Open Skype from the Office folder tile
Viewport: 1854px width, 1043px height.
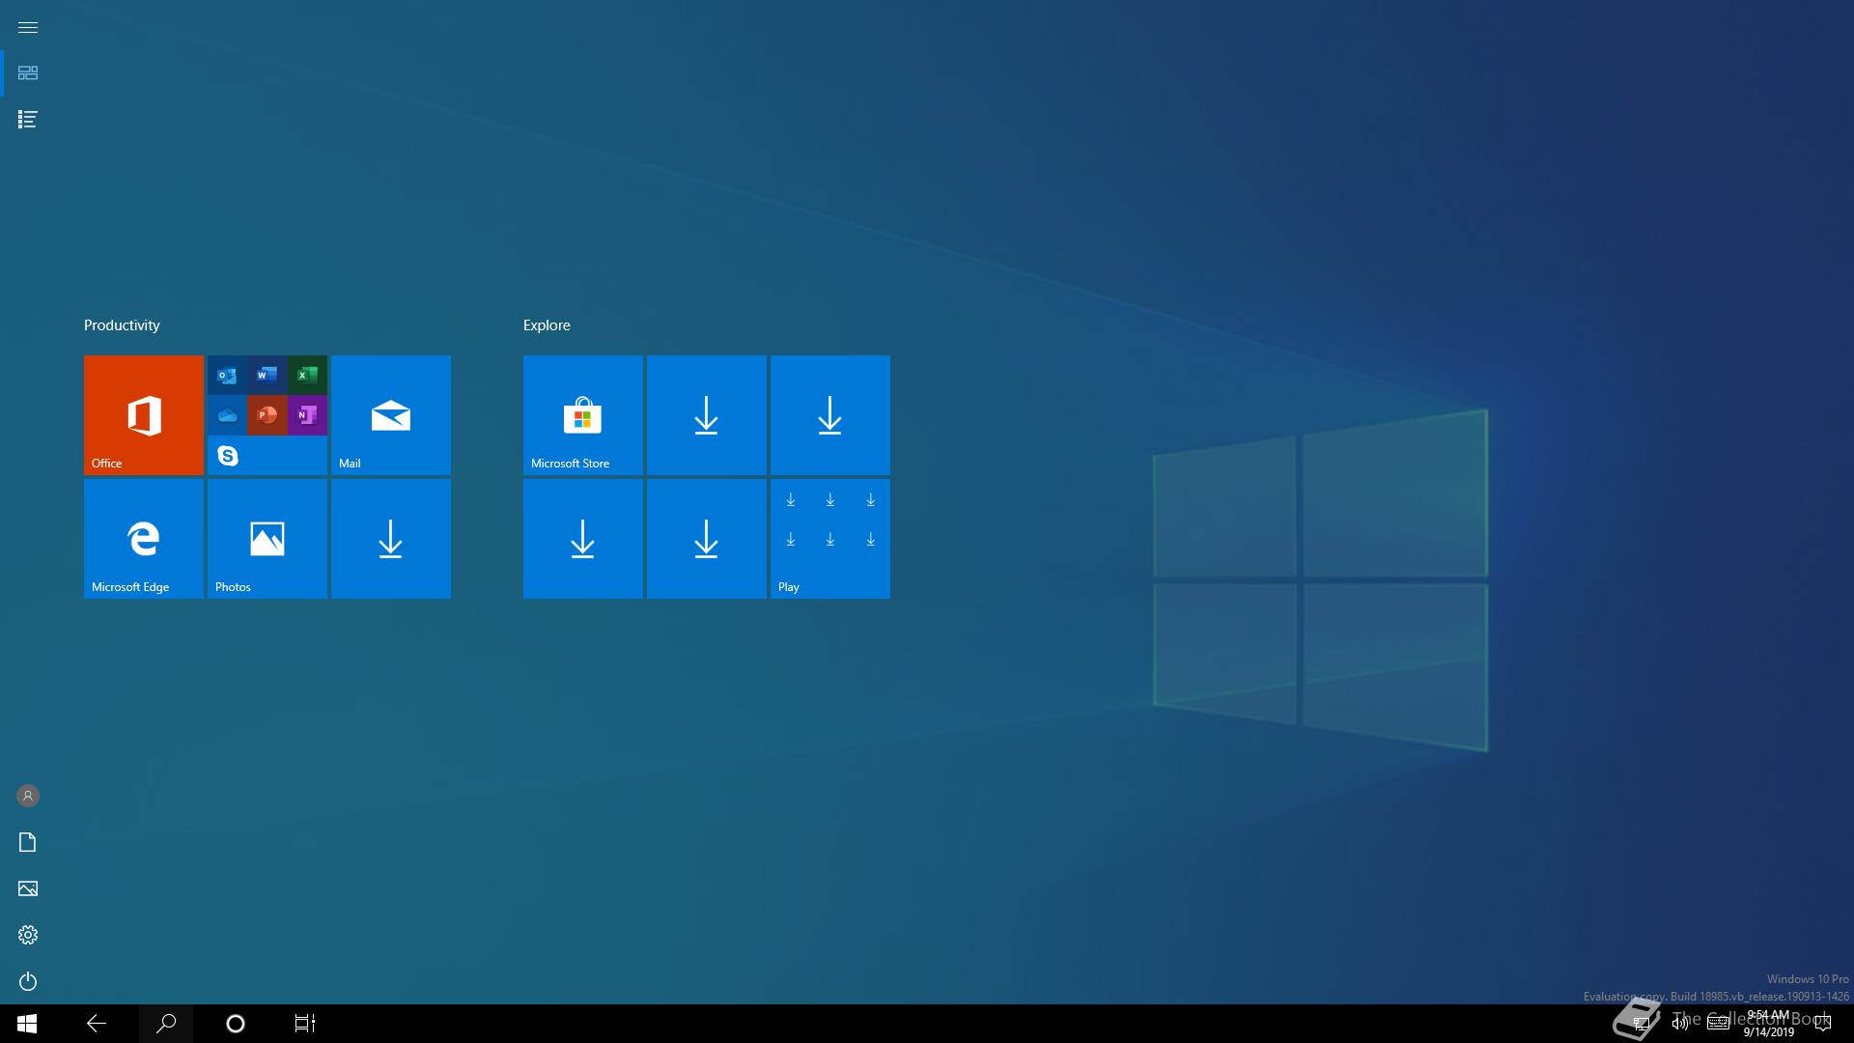pos(227,456)
